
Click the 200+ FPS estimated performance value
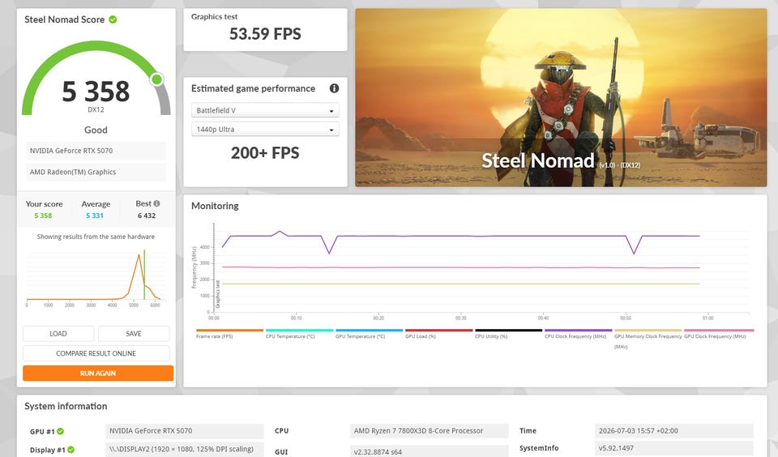pyautogui.click(x=265, y=153)
